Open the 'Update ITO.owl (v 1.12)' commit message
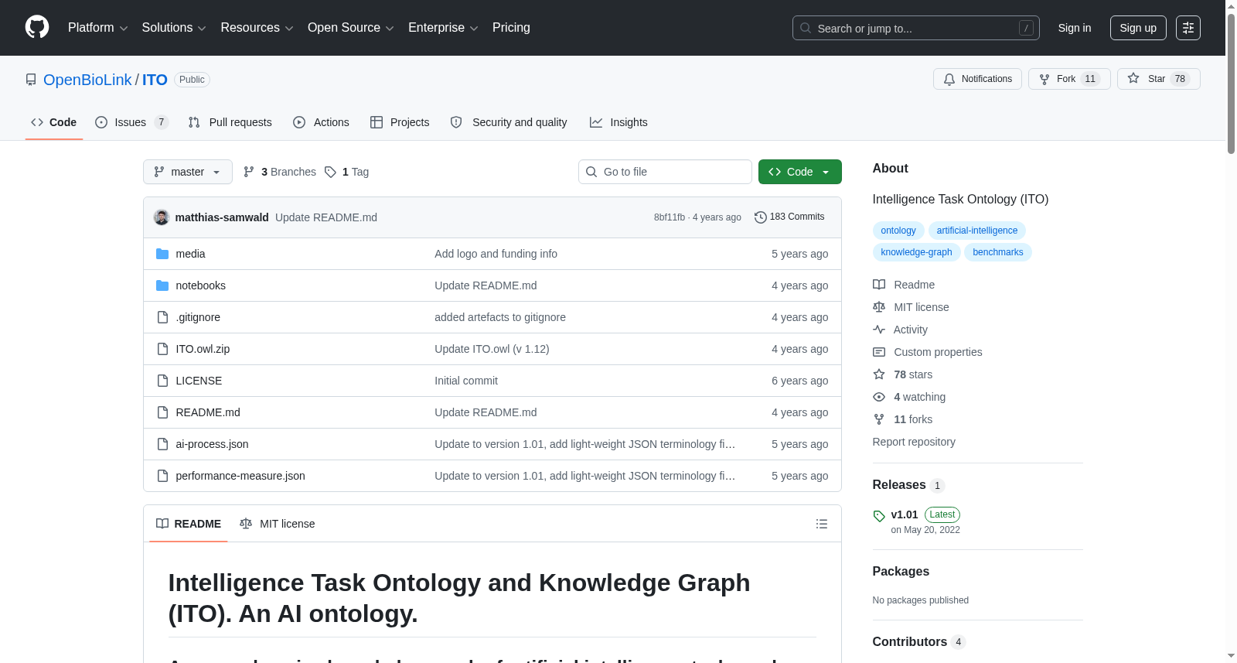 [492, 349]
